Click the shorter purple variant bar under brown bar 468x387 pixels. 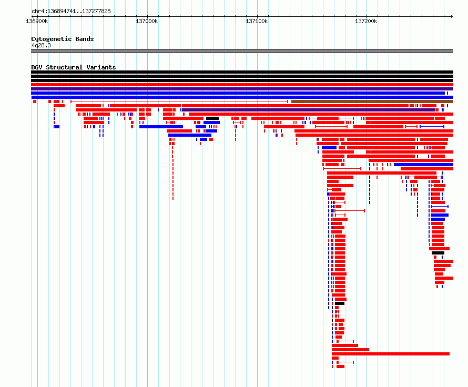point(308,110)
